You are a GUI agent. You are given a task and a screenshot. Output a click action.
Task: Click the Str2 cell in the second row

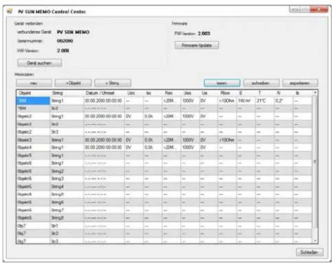67,109
